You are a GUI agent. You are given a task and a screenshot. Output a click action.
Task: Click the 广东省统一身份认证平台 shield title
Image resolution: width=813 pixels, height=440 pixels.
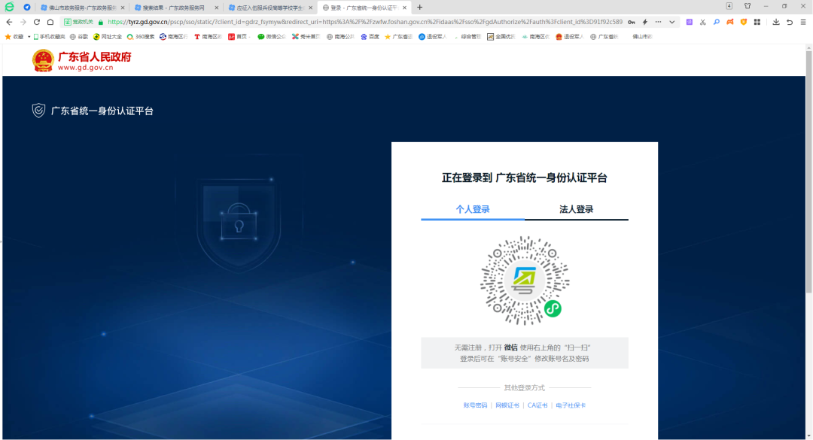(93, 111)
